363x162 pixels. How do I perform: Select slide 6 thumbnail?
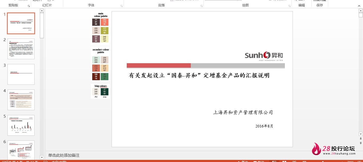coord(21,150)
